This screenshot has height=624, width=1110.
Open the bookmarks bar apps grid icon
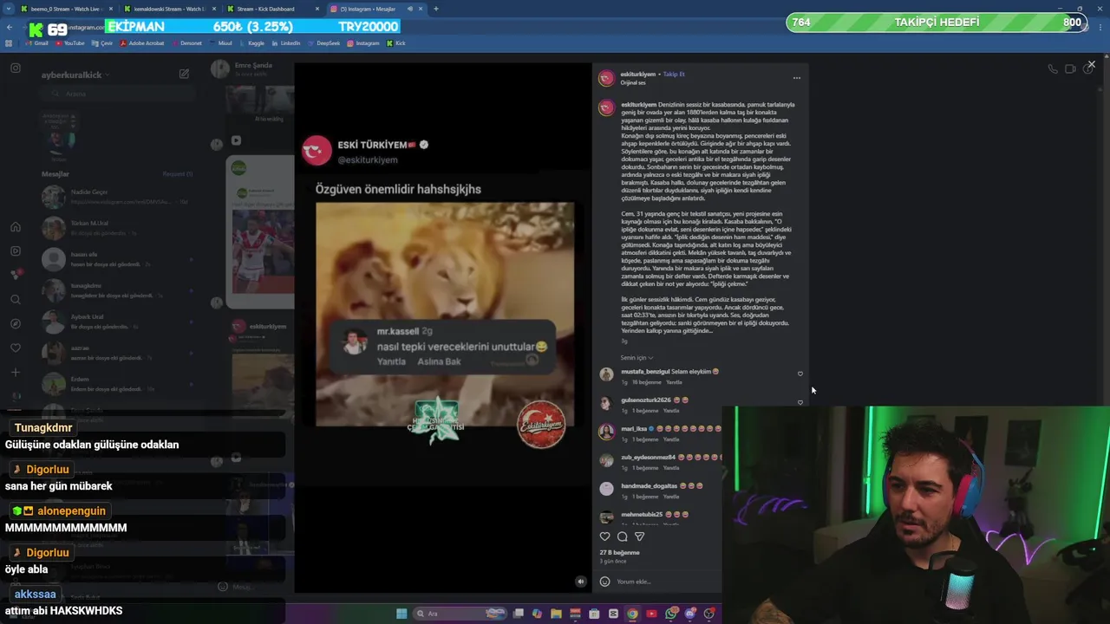tap(10, 42)
